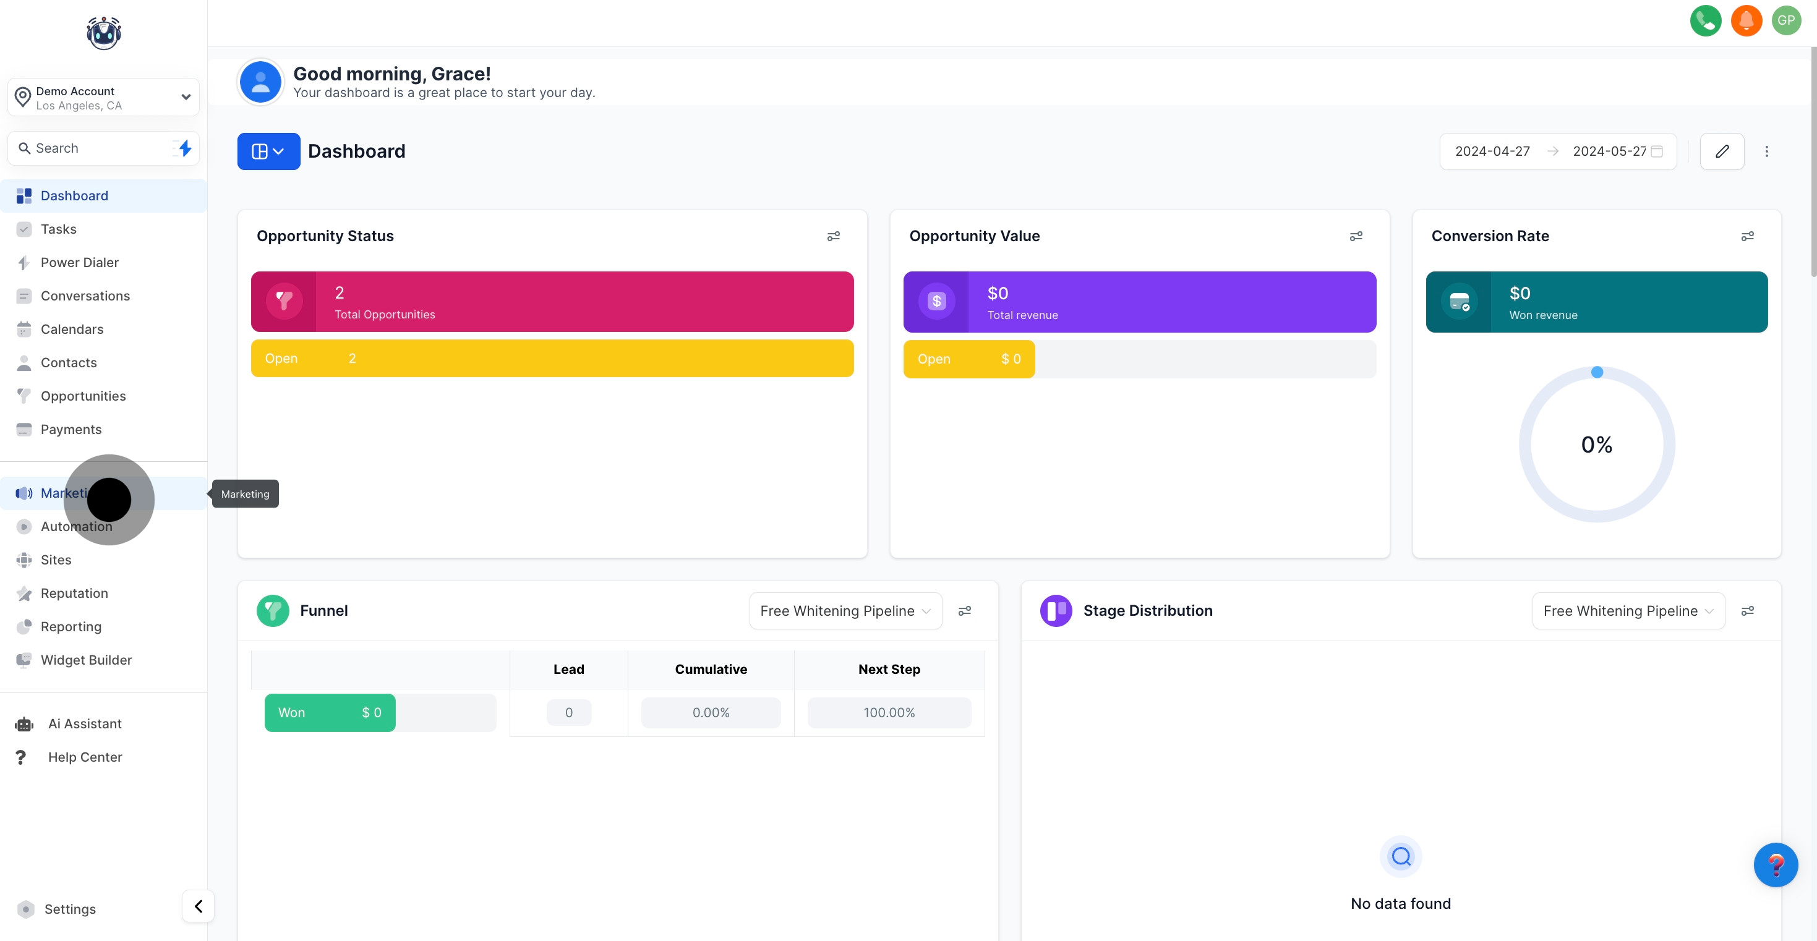Viewport: 1817px width, 941px height.
Task: Collapse the sidebar with arrow button
Action: [198, 906]
